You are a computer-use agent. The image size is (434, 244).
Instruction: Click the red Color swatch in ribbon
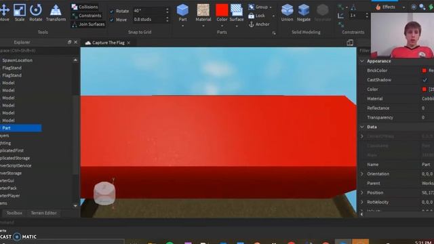point(222,10)
